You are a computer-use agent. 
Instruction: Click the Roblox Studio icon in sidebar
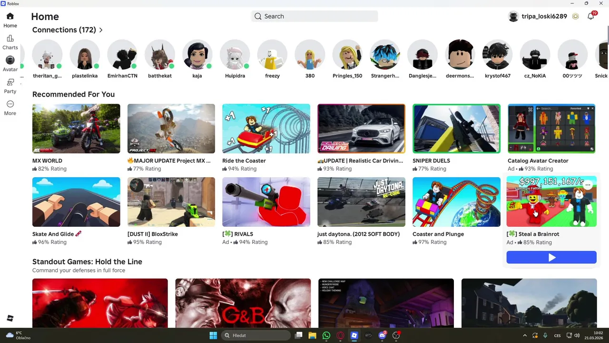coord(10,318)
